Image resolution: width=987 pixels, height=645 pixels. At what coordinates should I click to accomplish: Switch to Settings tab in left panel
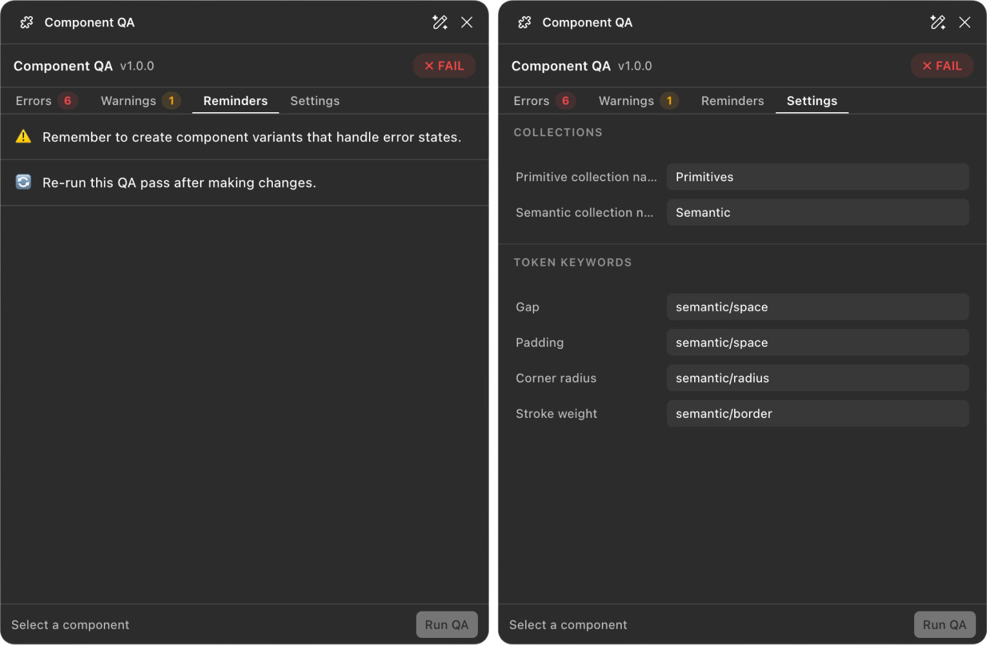point(315,101)
